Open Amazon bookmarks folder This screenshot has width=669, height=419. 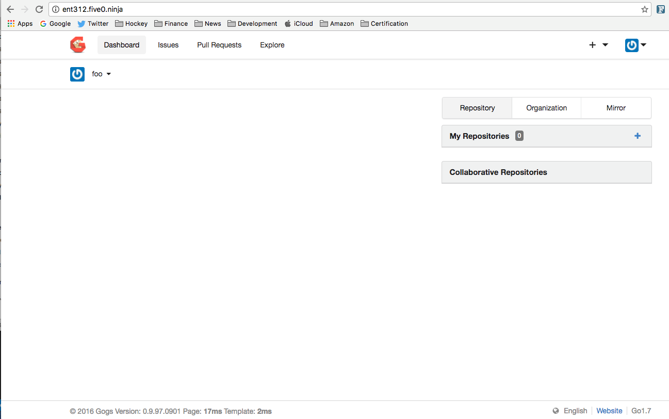coord(337,24)
